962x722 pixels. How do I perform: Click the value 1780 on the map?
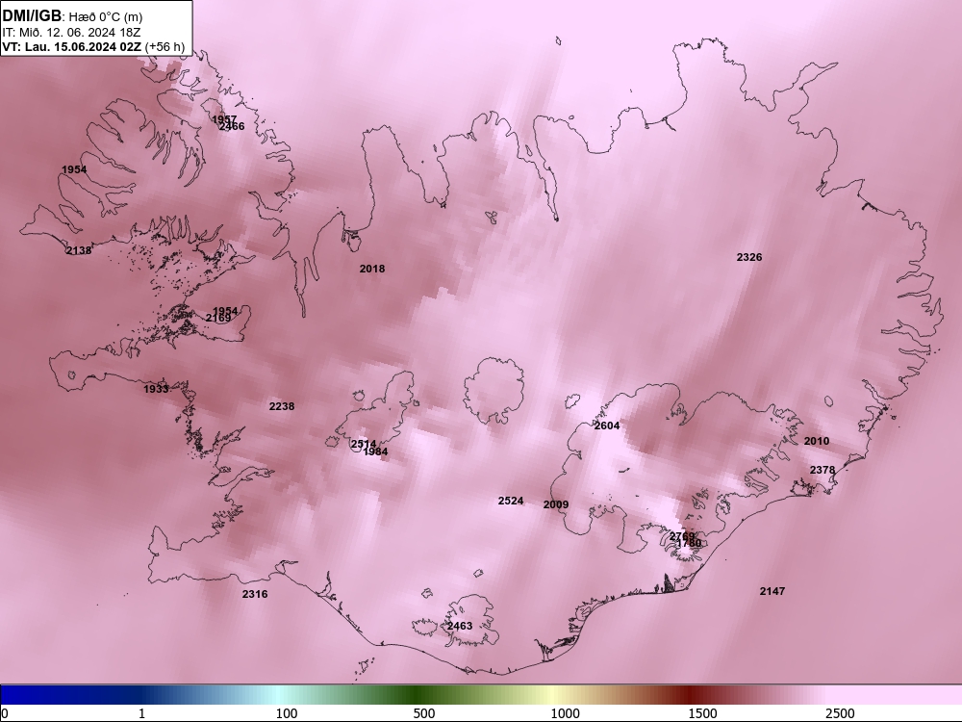pyautogui.click(x=689, y=543)
